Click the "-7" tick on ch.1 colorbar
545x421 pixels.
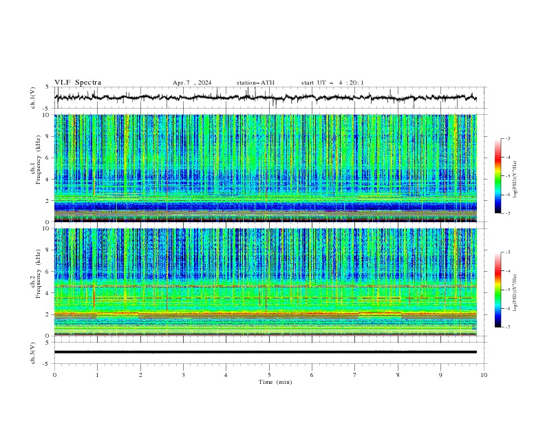(508, 213)
